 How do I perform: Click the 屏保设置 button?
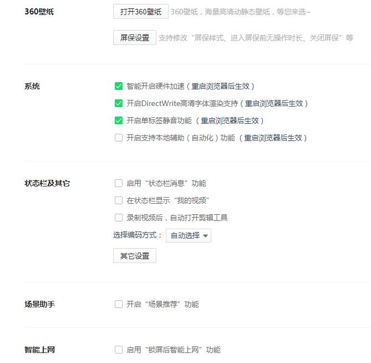click(135, 37)
